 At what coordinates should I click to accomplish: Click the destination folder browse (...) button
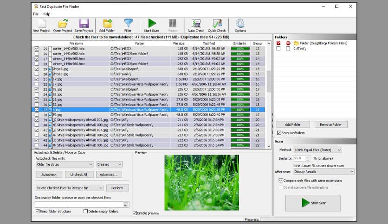point(126,205)
